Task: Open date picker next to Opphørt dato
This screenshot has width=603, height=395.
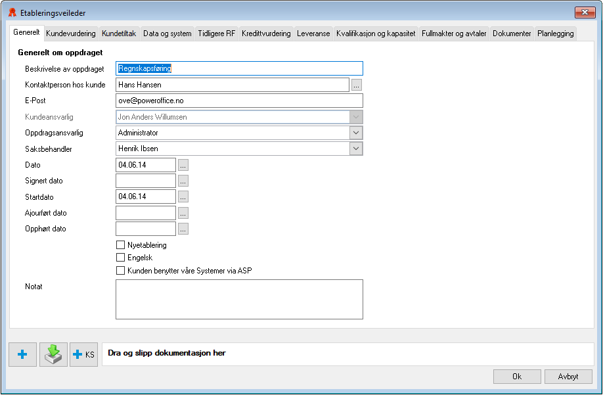Action: [x=183, y=229]
